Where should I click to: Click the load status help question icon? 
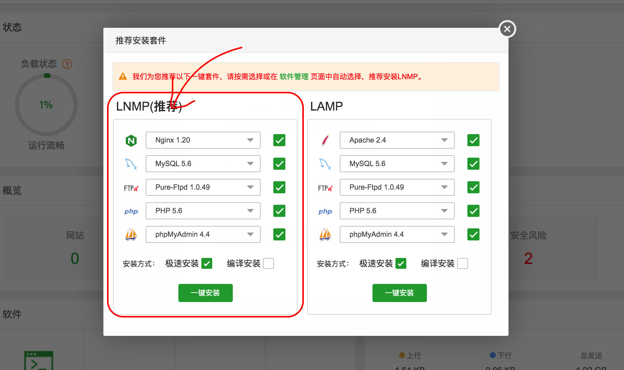click(67, 64)
